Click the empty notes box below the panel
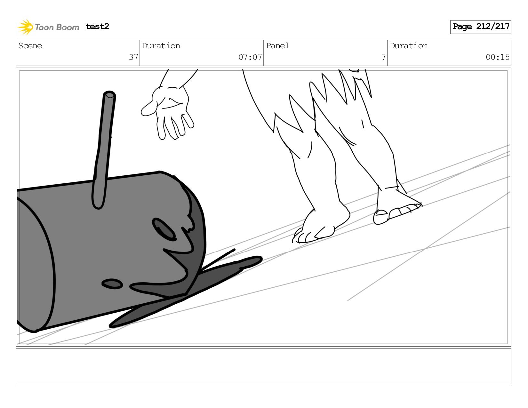The height and width of the screenshot is (408, 528). click(263, 366)
